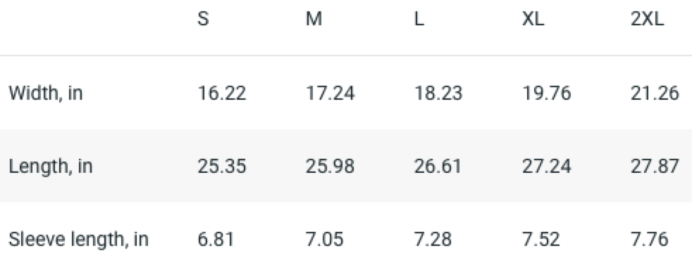Screen dimensions: 692x267
Task: Click the 25.35 length value for S
Action: (222, 167)
